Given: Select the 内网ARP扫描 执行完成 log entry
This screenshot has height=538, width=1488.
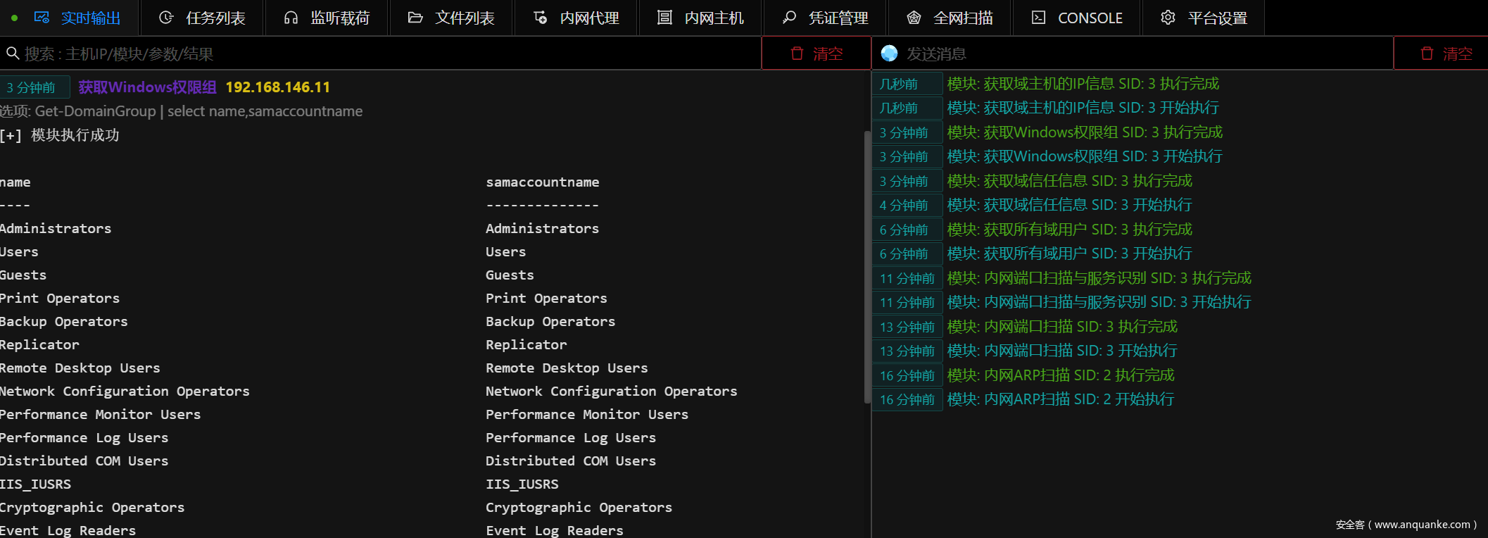Looking at the screenshot, I should coord(1061,375).
